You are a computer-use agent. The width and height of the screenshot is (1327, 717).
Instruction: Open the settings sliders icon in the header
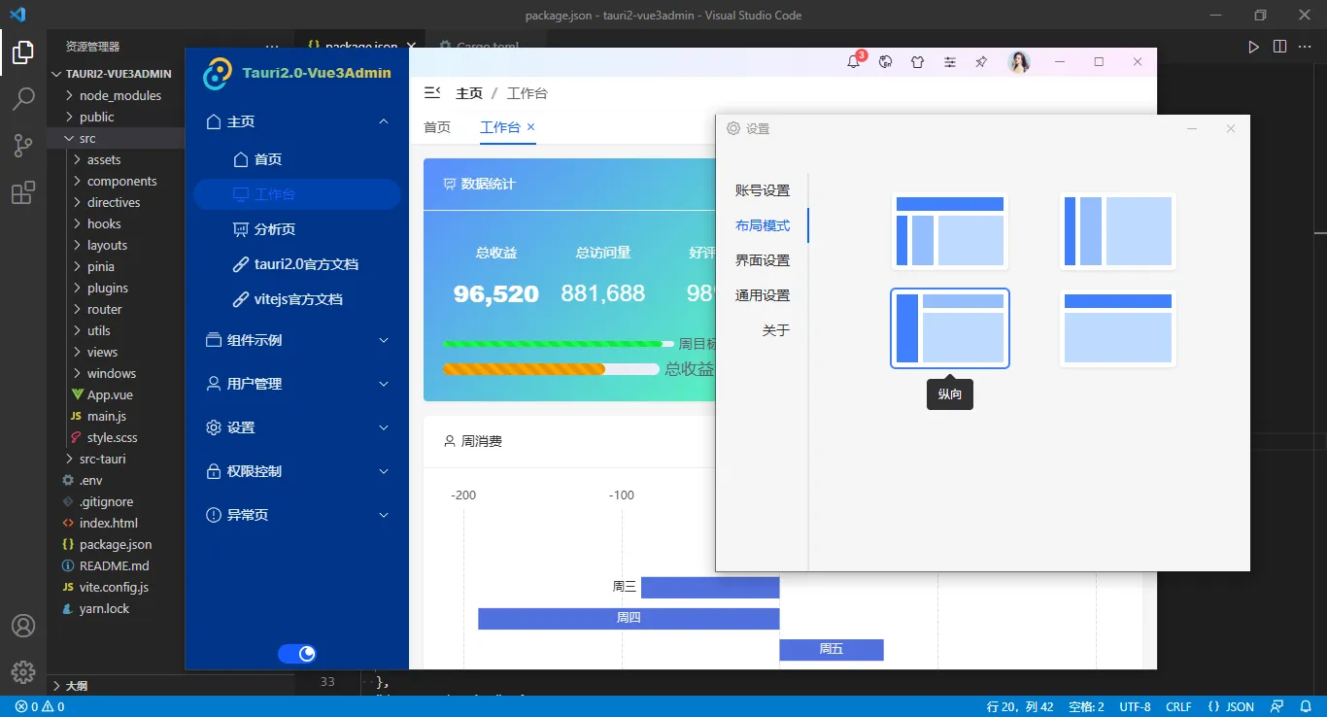point(949,61)
